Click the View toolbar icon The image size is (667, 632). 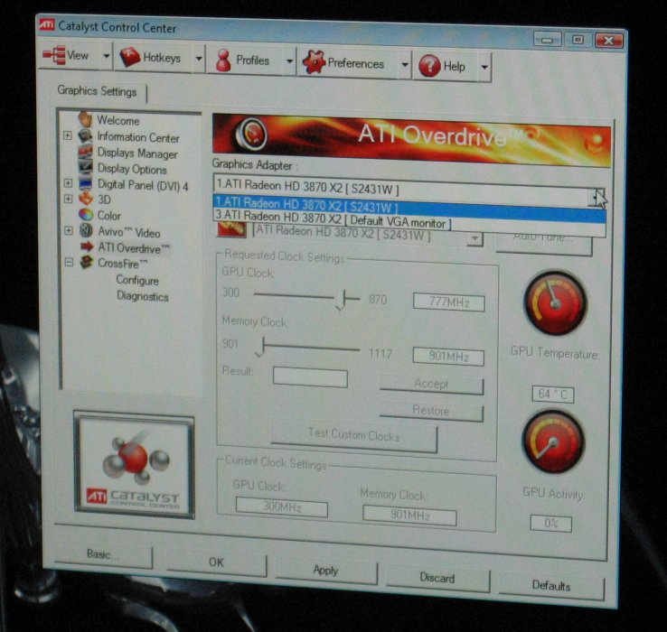coord(54,54)
